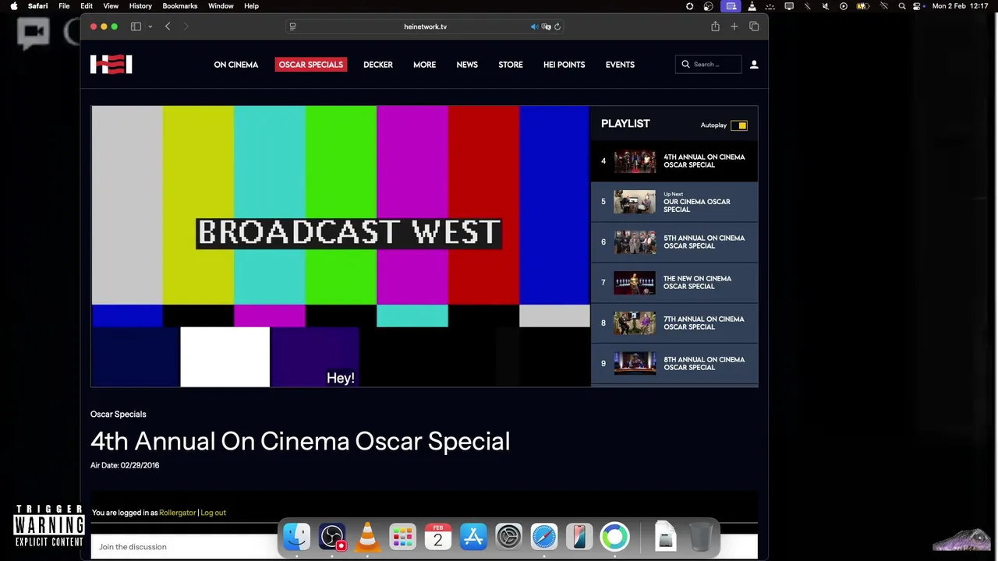The height and width of the screenshot is (561, 998).
Task: Open Finder from the Dock
Action: (296, 537)
